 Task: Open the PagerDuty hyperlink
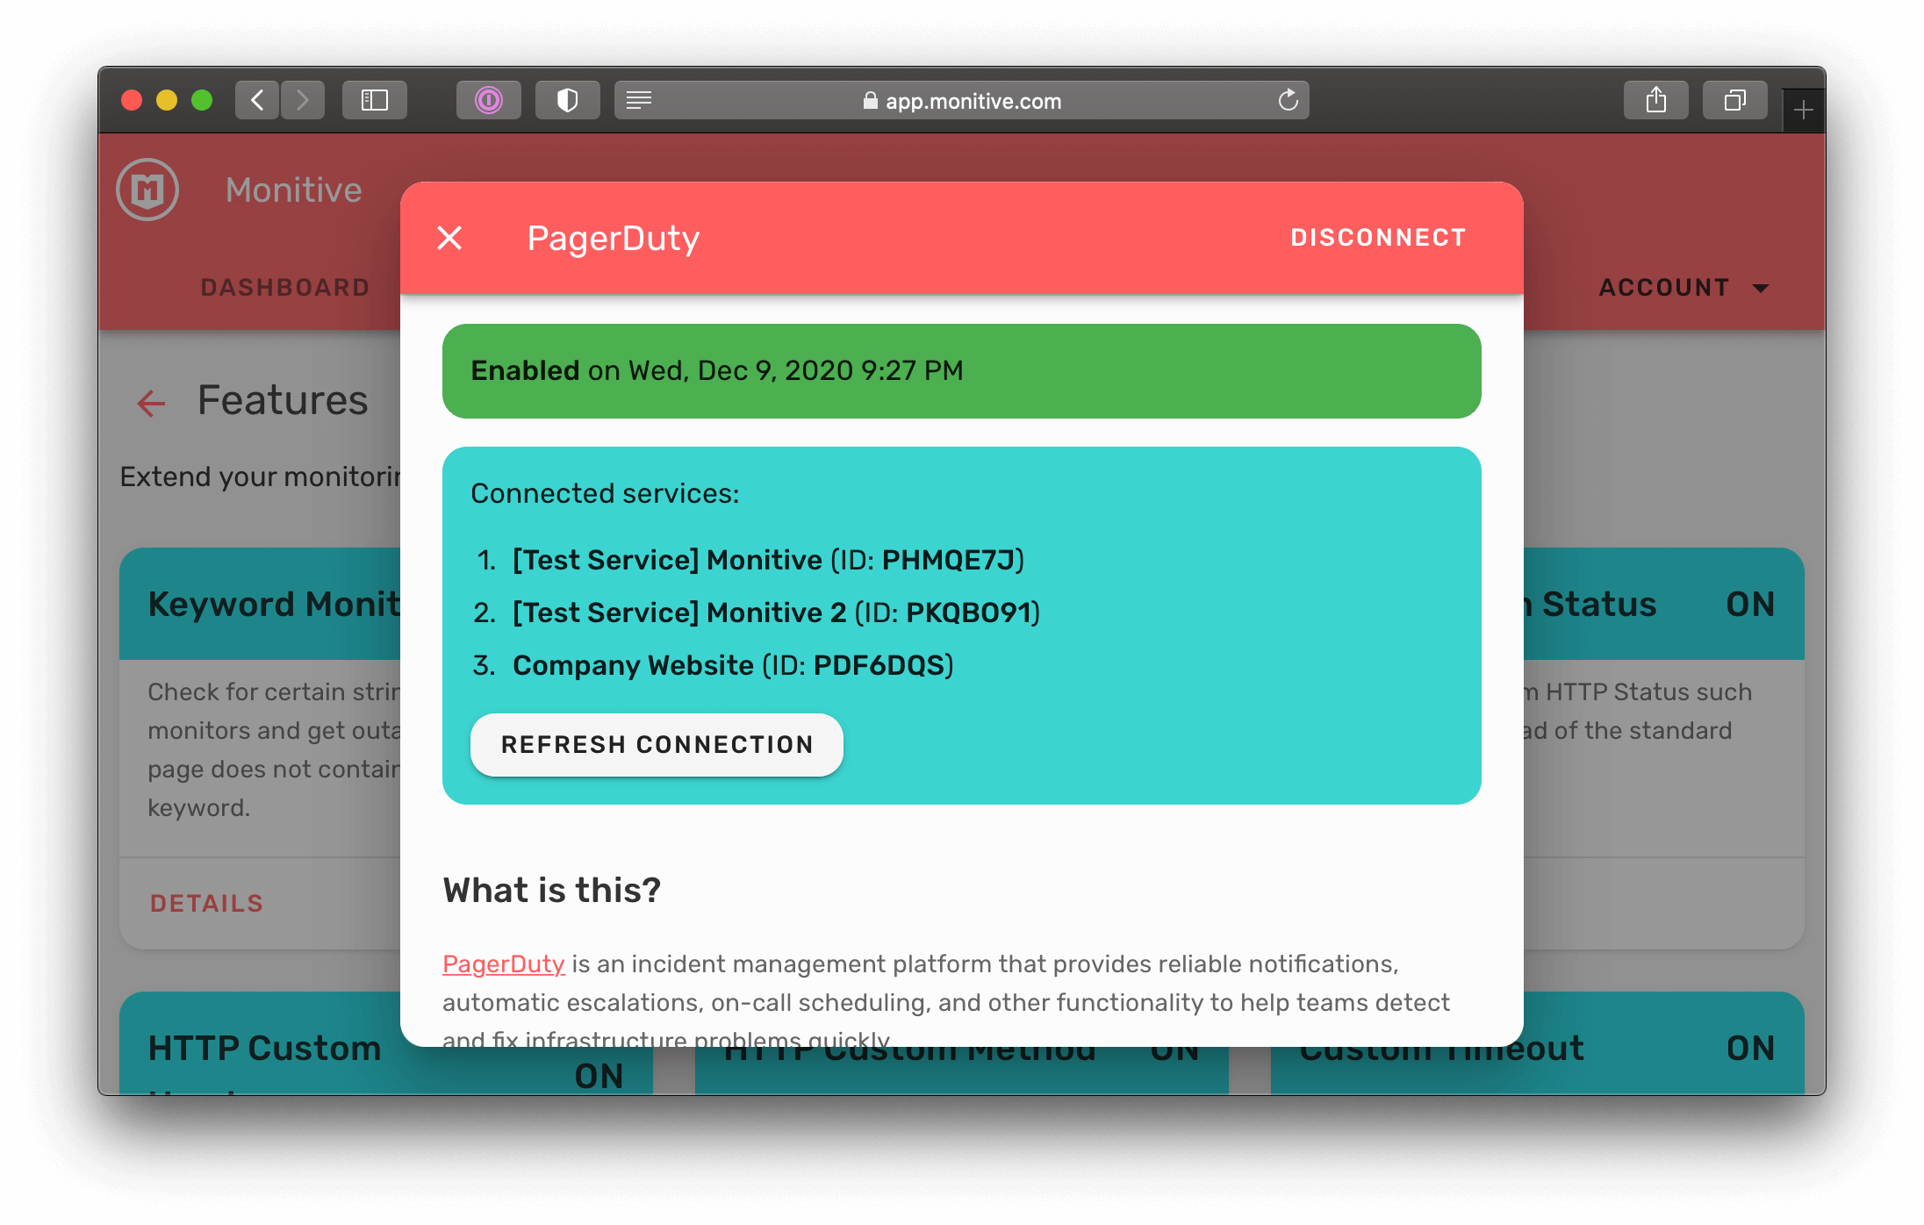(x=504, y=964)
